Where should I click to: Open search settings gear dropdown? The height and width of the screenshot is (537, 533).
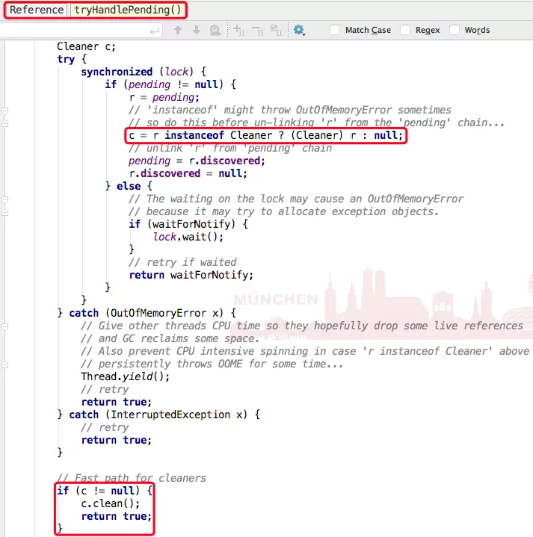click(x=299, y=30)
